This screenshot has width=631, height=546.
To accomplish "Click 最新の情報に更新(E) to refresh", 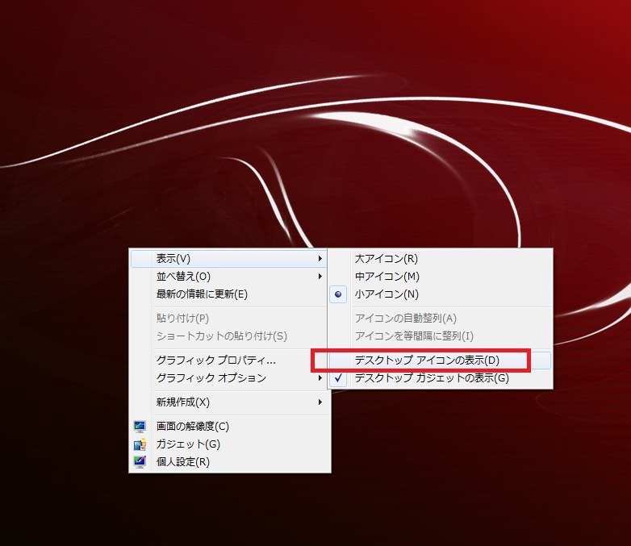I will tap(228, 294).
